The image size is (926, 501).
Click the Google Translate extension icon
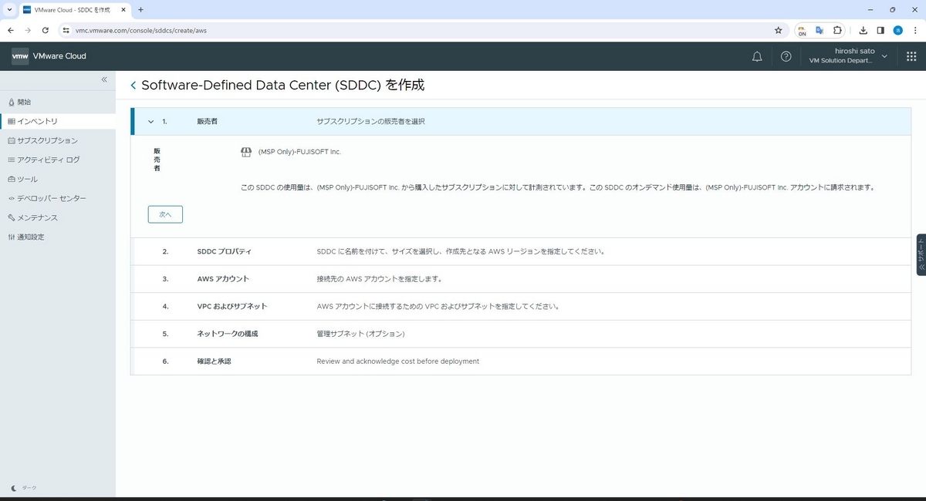pos(820,30)
